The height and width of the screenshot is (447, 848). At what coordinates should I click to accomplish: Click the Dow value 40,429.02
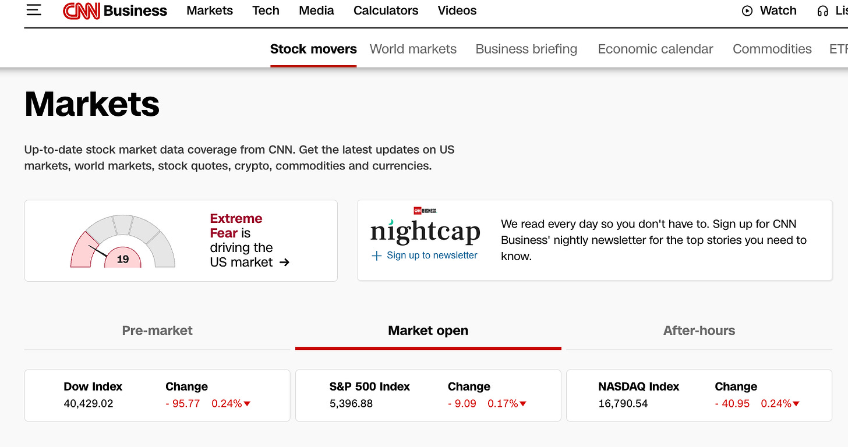click(x=89, y=403)
